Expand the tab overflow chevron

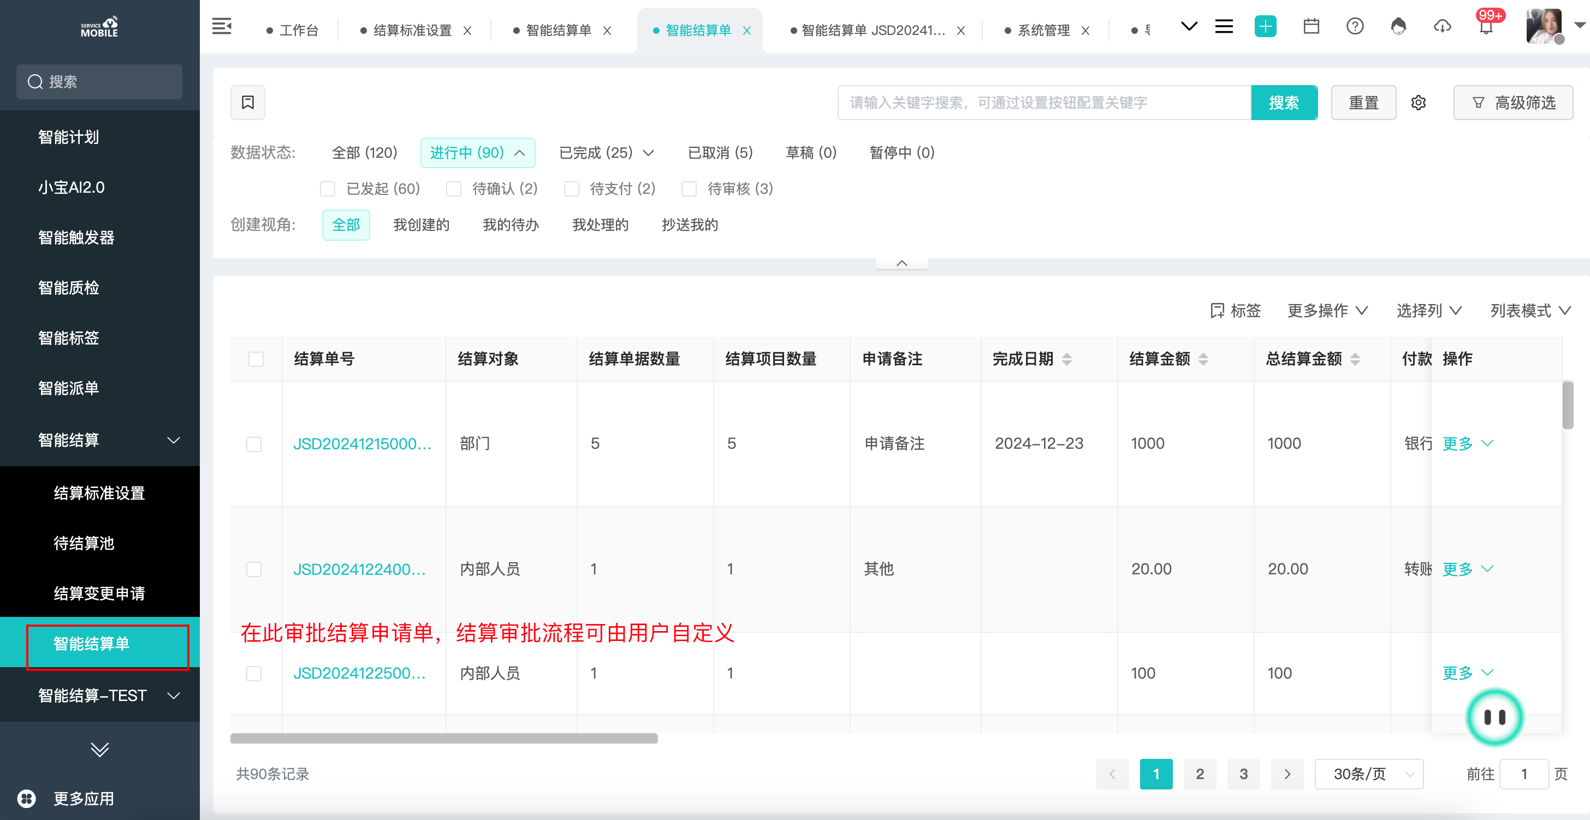[x=1189, y=27]
